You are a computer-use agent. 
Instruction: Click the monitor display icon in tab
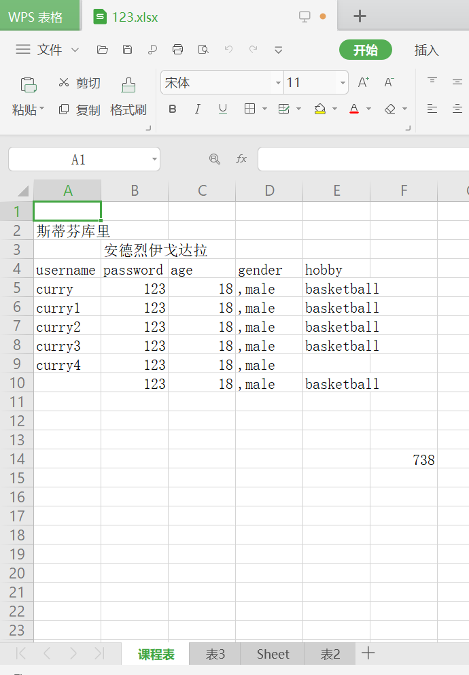click(305, 17)
